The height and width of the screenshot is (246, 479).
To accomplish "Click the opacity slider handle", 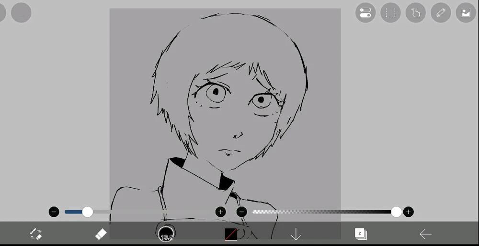I will coord(396,212).
